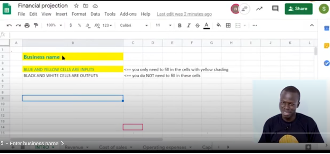
Task: Open the fill color bucket
Action: (219, 25)
